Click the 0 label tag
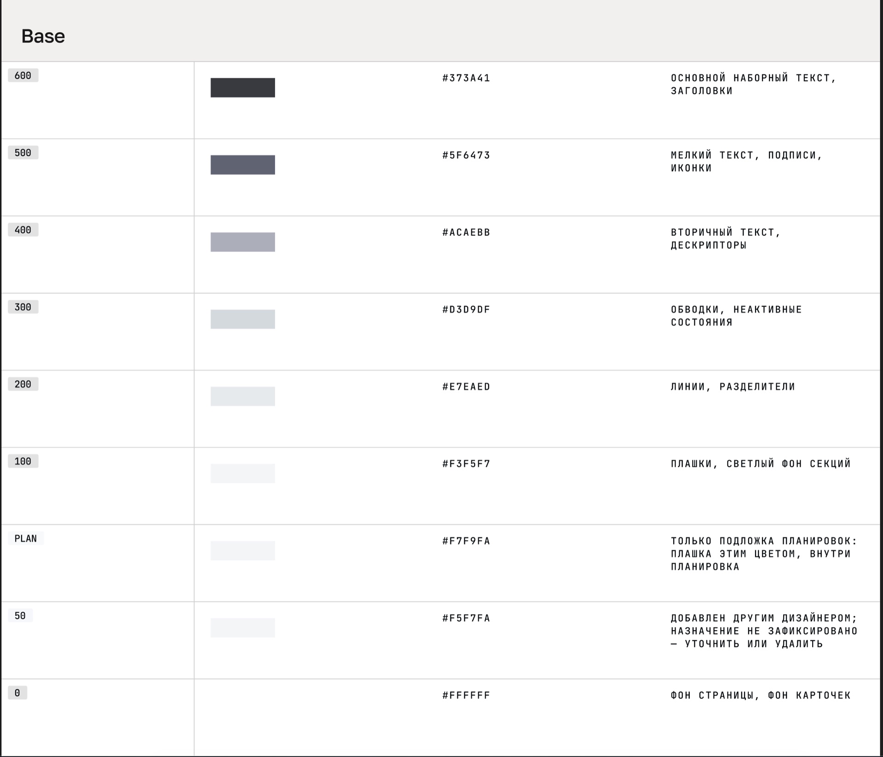This screenshot has width=883, height=757. coord(17,693)
